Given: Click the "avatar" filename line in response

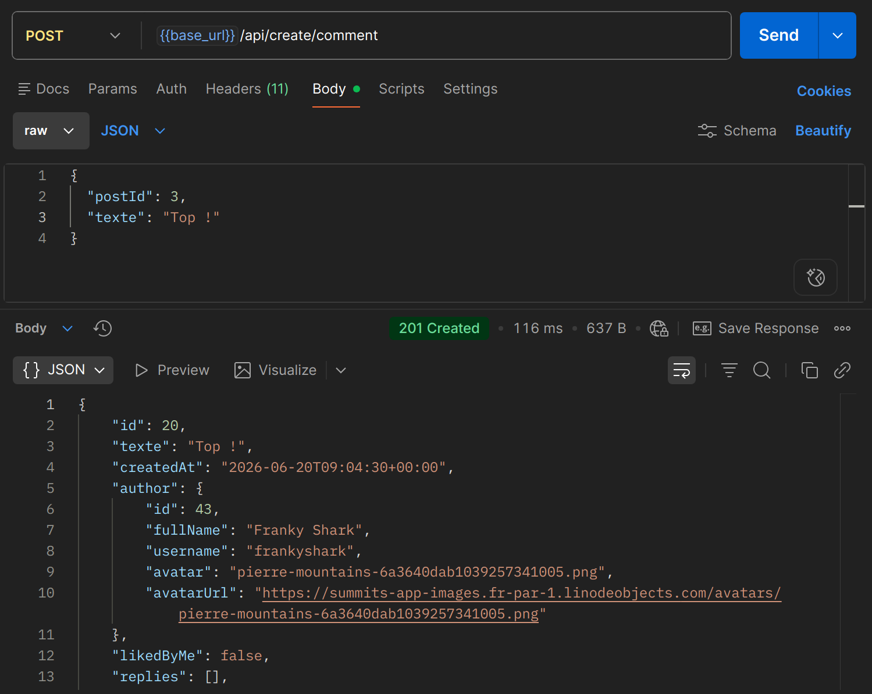Looking at the screenshot, I should [379, 572].
